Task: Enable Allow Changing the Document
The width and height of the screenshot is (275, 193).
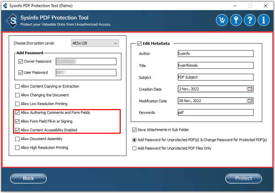Action: (17, 95)
